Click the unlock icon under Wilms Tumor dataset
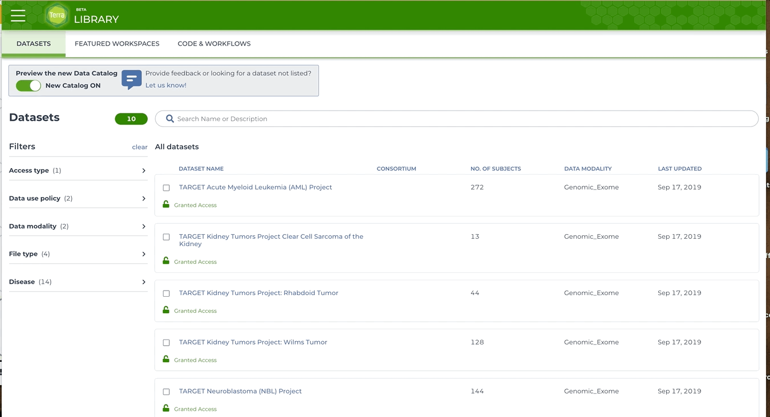The image size is (770, 417). [166, 359]
